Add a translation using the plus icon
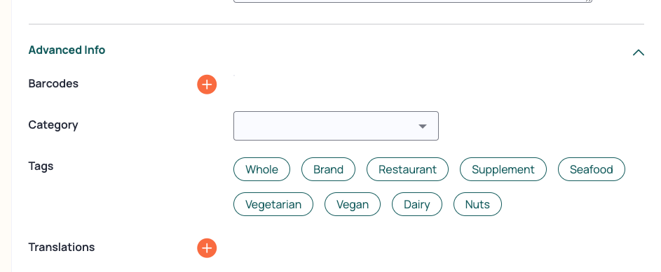661x272 pixels. pyautogui.click(x=207, y=248)
